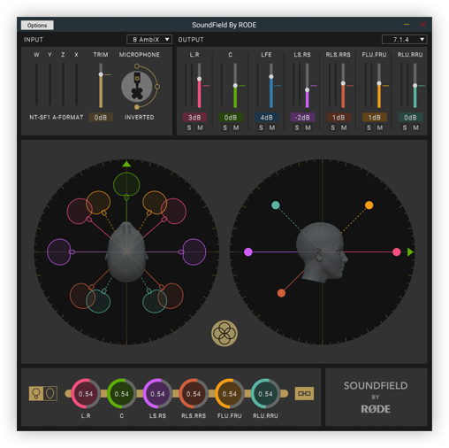Mute the RLU.RRU output channel
The width and height of the screenshot is (449, 448).
415,127
